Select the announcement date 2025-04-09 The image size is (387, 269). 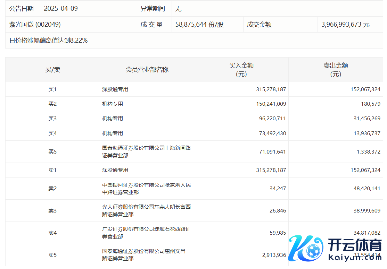point(61,9)
